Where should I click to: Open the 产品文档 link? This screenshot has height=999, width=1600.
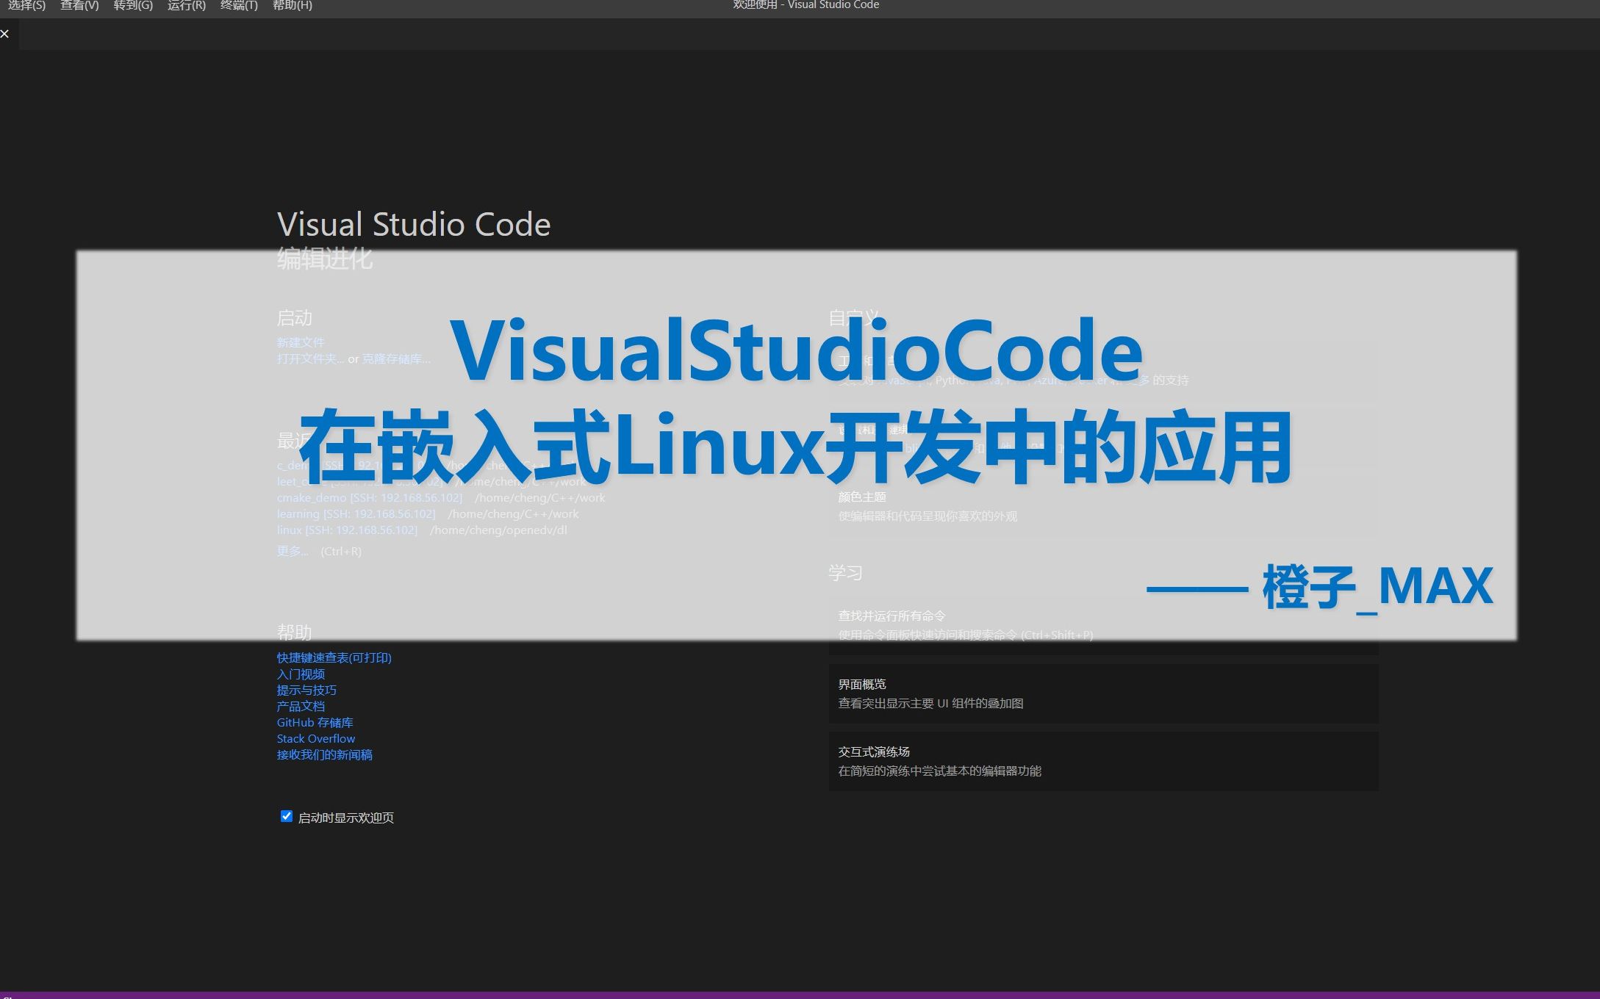pyautogui.click(x=301, y=706)
